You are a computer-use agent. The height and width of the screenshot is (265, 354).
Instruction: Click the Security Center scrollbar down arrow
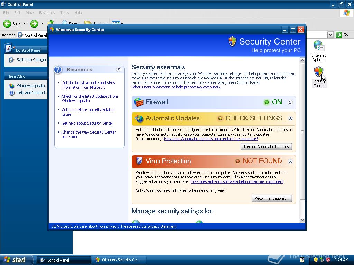tap(302, 220)
